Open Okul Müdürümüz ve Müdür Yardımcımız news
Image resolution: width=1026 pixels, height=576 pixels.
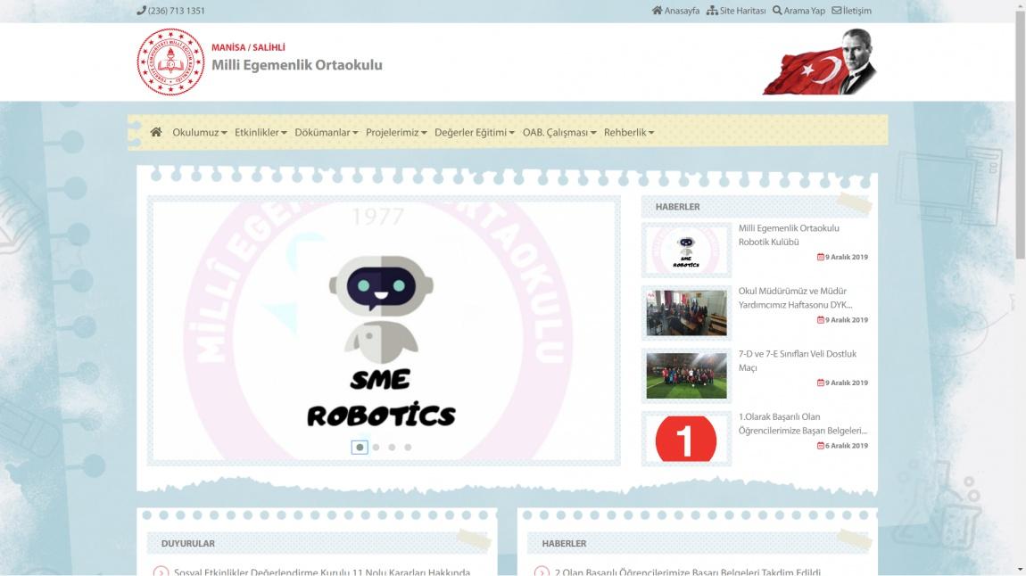coord(795,298)
